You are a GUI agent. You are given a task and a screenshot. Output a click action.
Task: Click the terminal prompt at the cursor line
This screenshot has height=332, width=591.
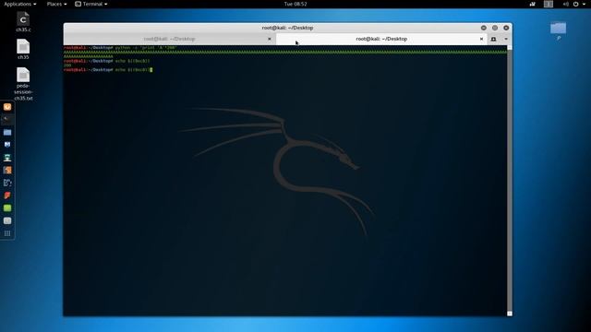pyautogui.click(x=108, y=70)
